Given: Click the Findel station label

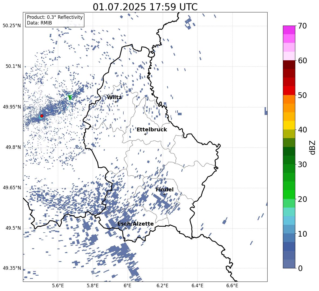Looking at the screenshot, I should 165,190.
